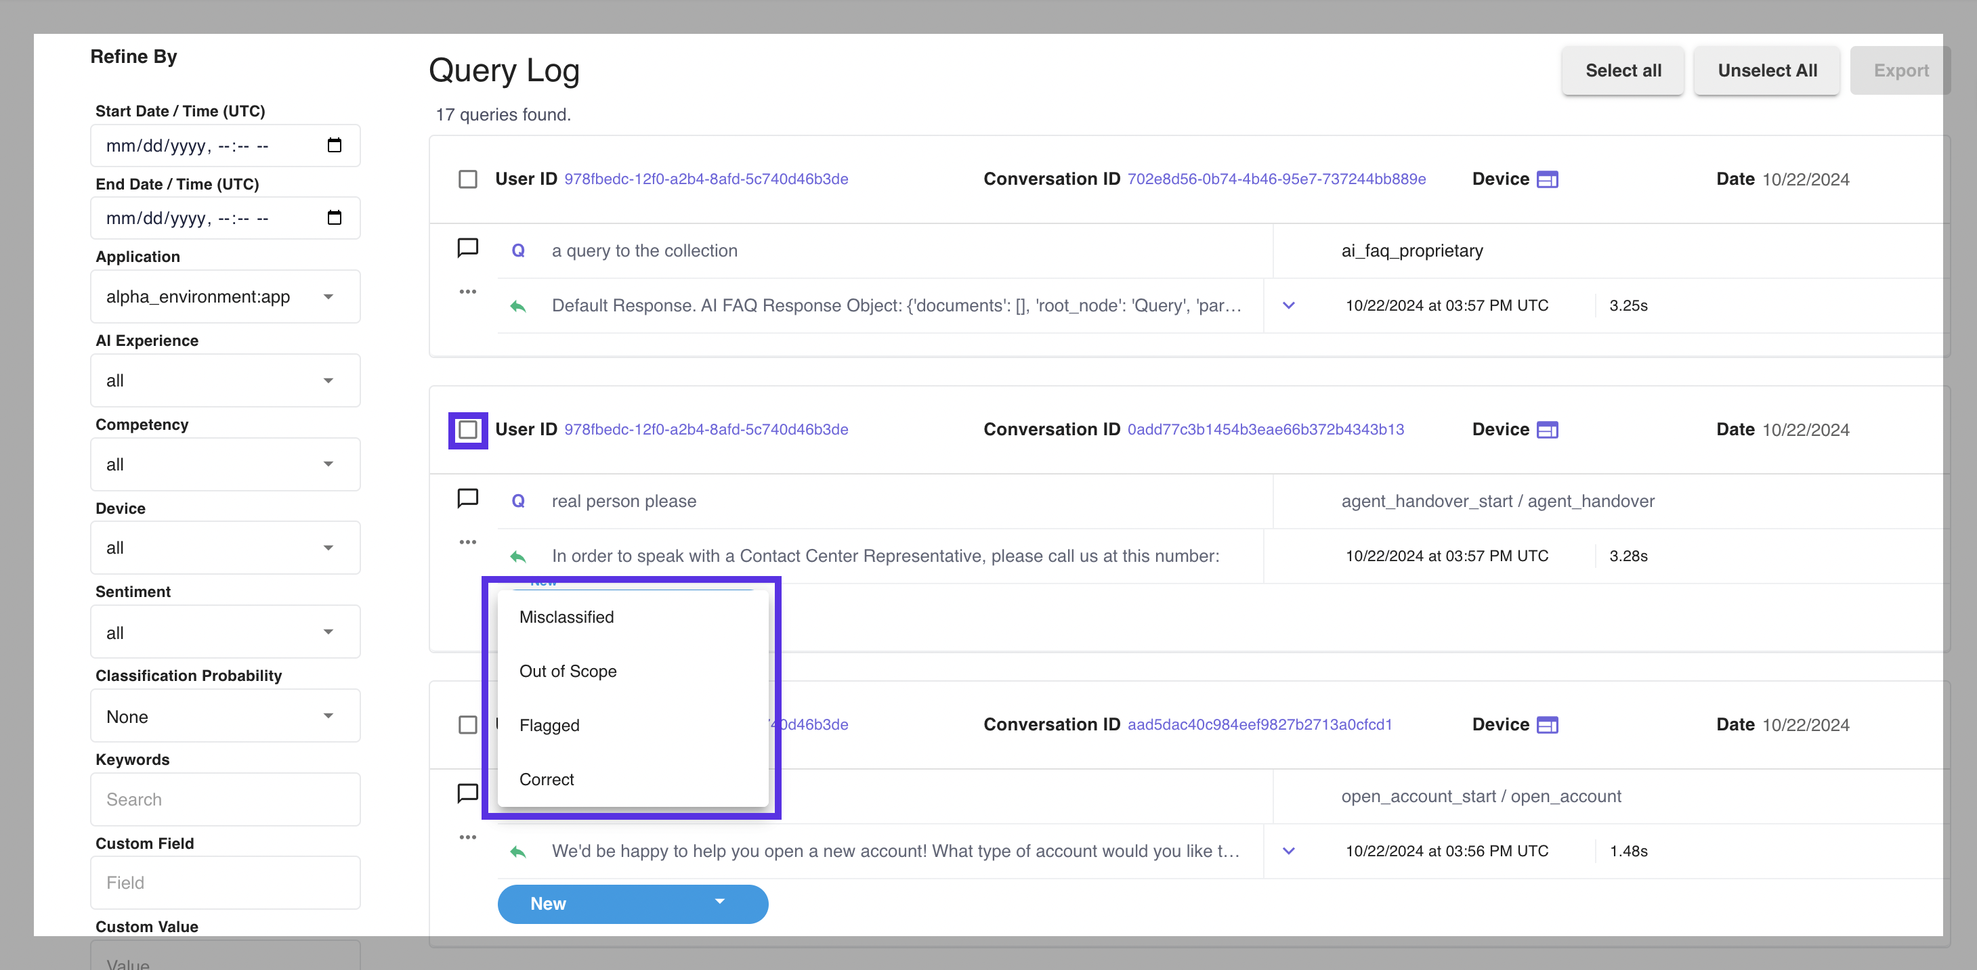The image size is (1977, 970).
Task: Click 'agent_handover_start / agent_handover' text
Action: click(1497, 502)
